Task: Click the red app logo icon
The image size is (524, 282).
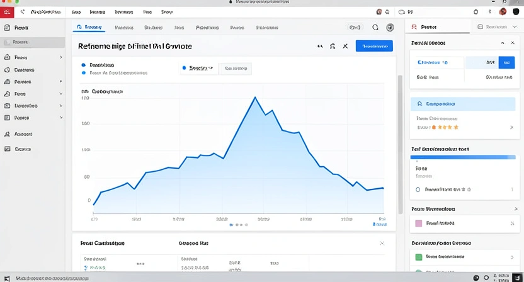Action: click(x=8, y=11)
